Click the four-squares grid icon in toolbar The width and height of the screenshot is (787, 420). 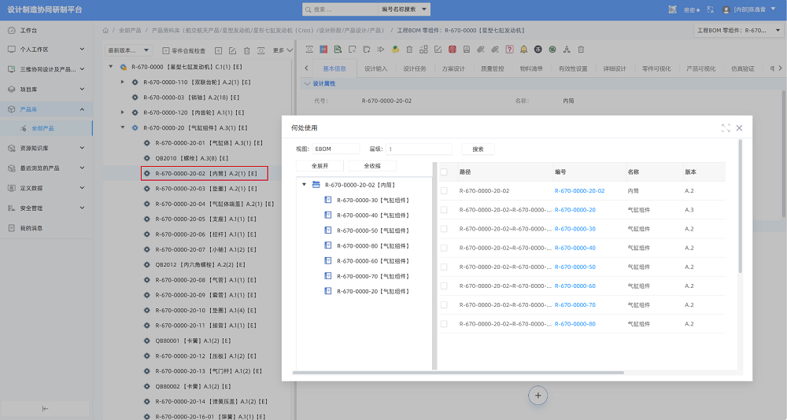tap(423, 50)
